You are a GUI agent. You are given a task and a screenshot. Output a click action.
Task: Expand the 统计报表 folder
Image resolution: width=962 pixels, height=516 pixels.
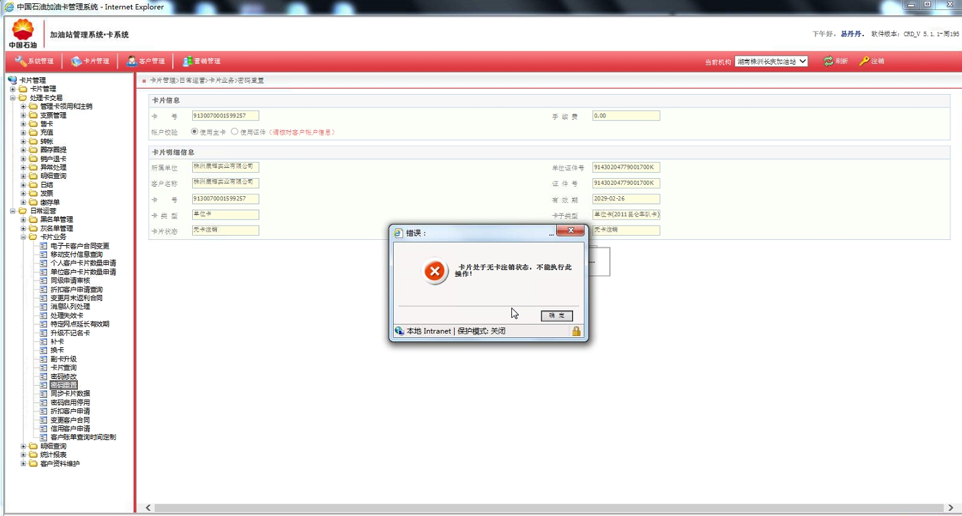(x=24, y=455)
